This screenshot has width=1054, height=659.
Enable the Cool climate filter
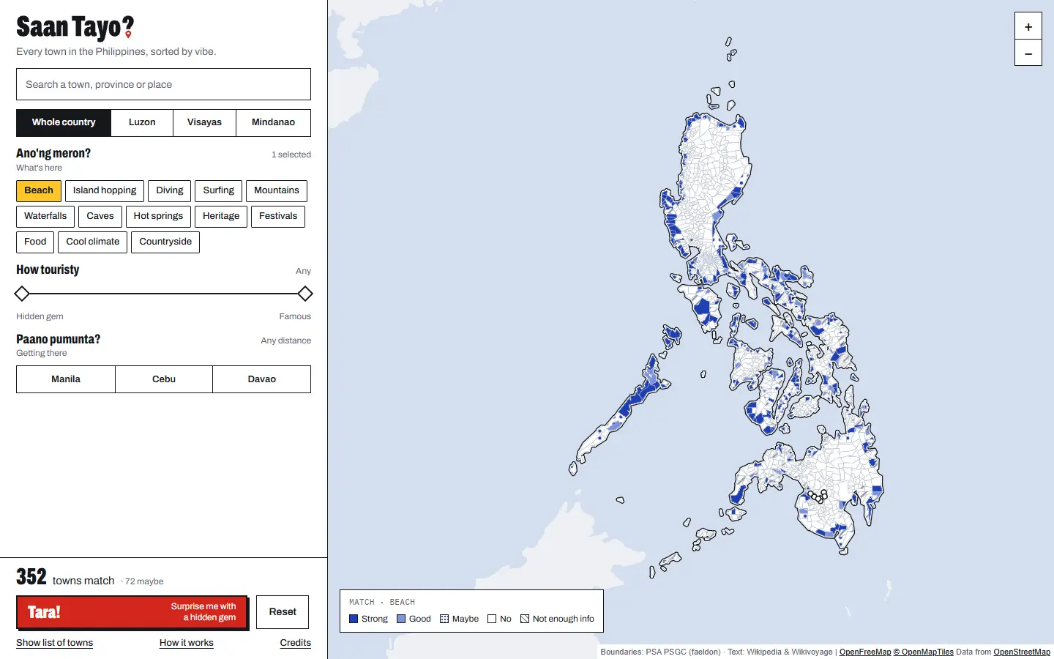[x=93, y=242]
